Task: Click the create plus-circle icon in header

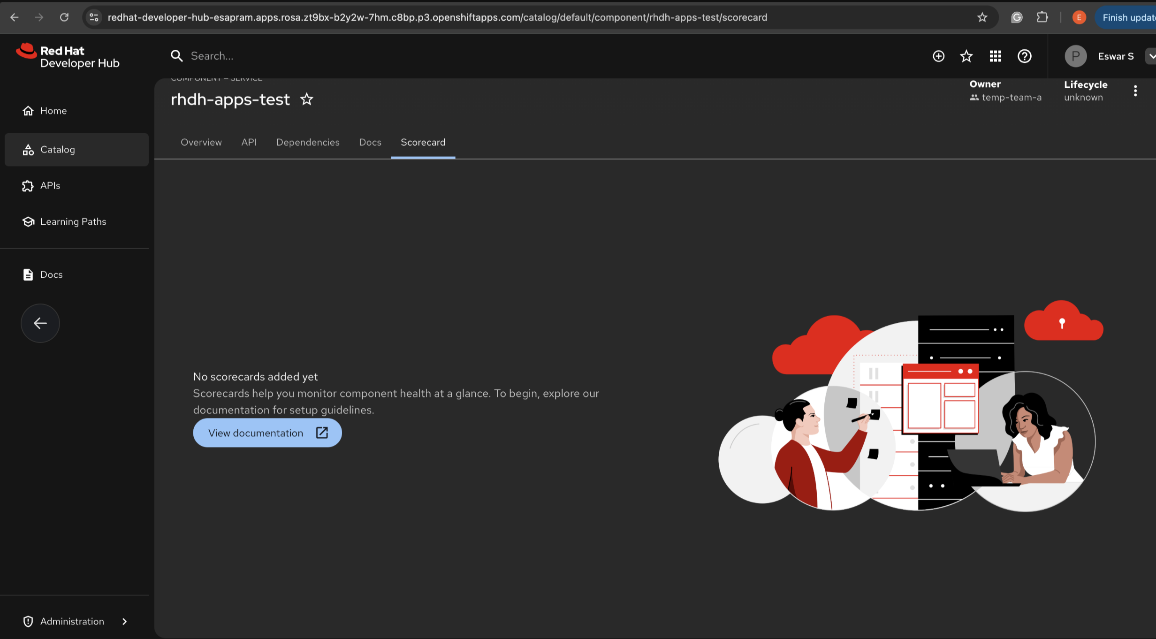Action: [x=938, y=56]
